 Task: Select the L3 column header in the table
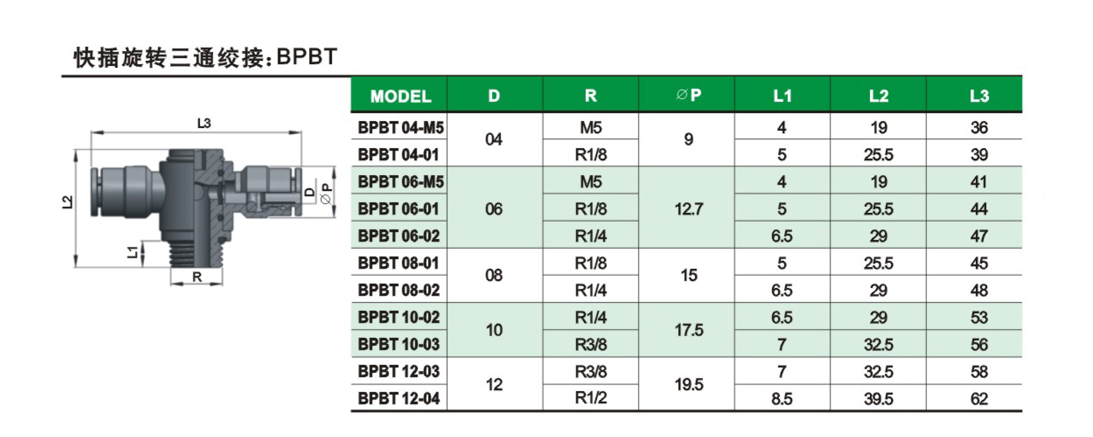[978, 96]
